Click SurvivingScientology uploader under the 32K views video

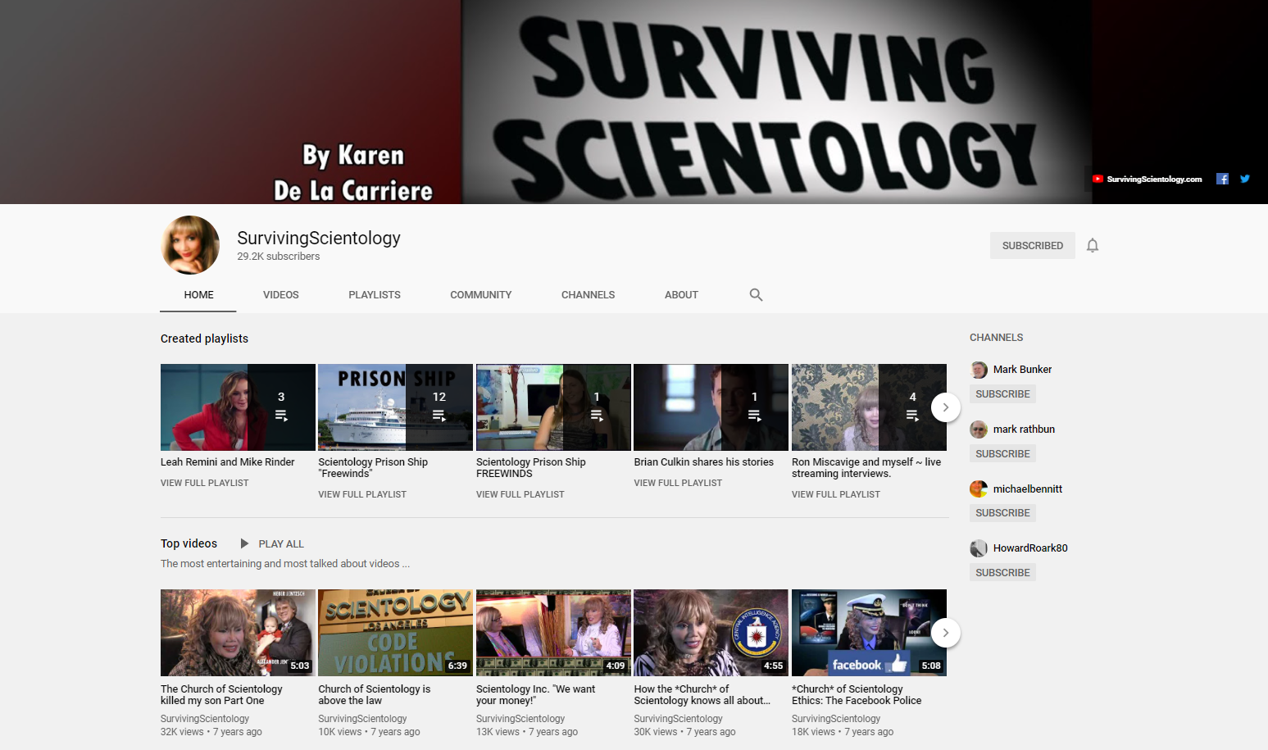[x=205, y=719]
